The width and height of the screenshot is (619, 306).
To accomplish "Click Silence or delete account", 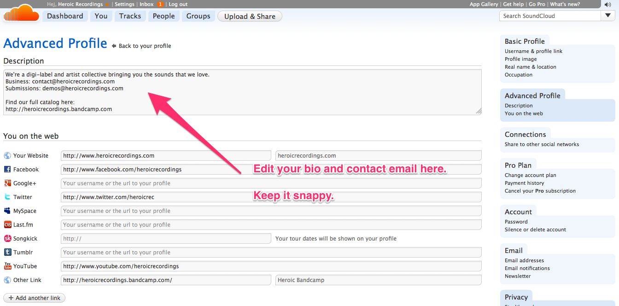I will pyautogui.click(x=535, y=229).
